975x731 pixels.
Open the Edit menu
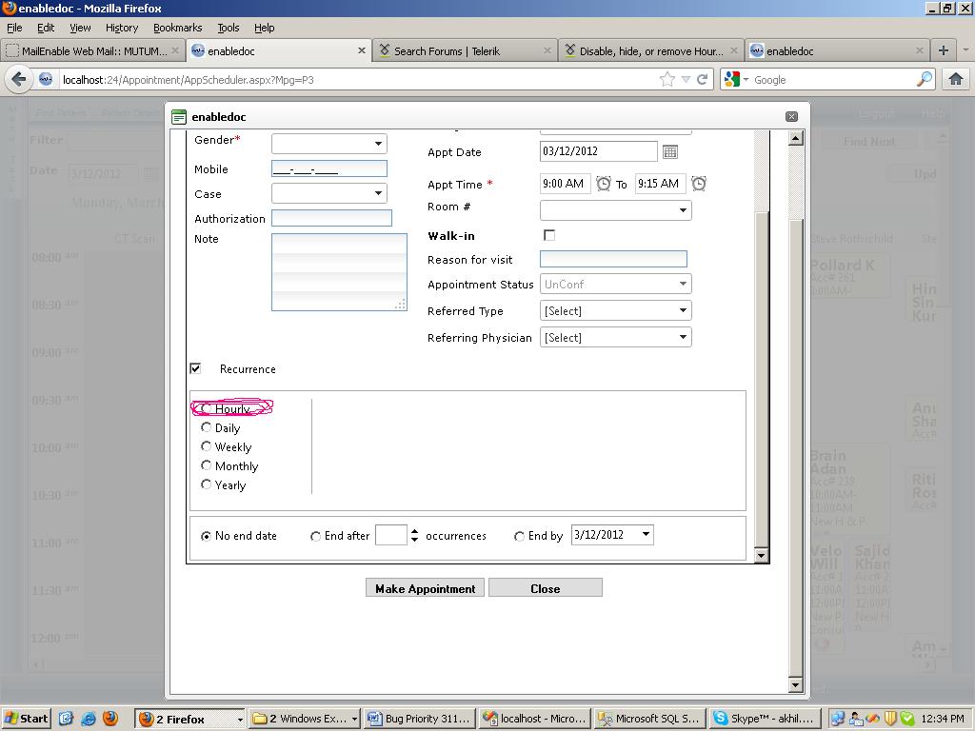46,28
